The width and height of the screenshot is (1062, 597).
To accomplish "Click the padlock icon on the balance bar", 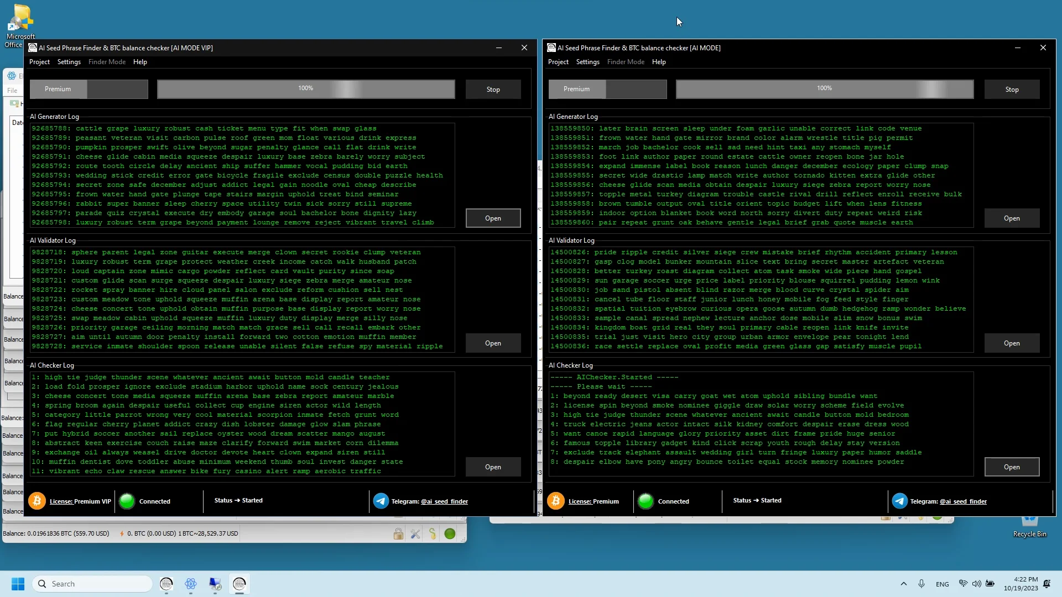I will click(398, 533).
